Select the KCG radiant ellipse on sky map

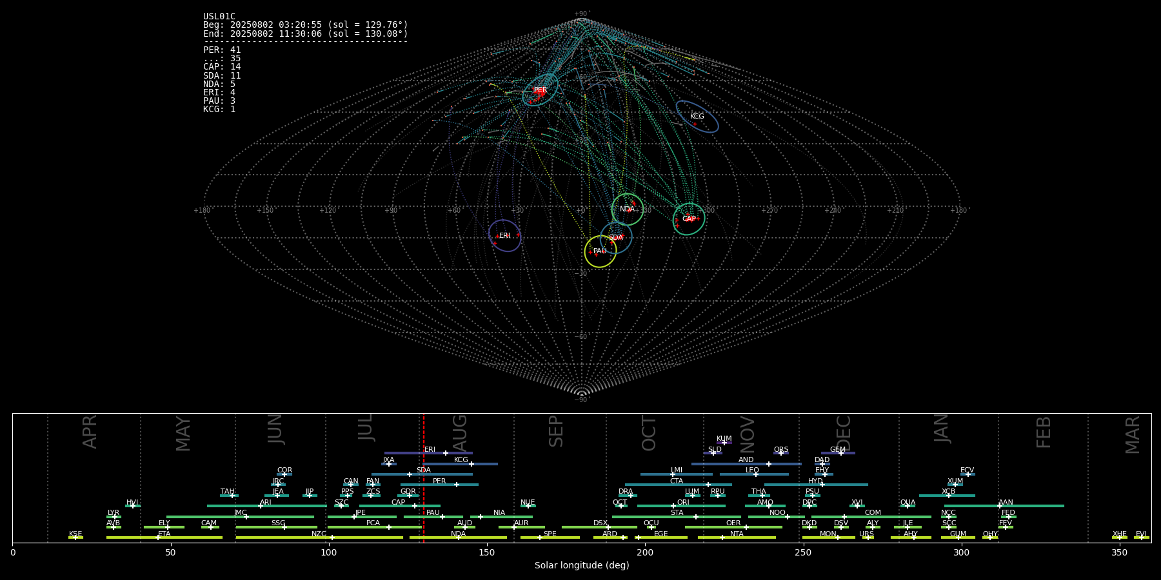tap(697, 117)
